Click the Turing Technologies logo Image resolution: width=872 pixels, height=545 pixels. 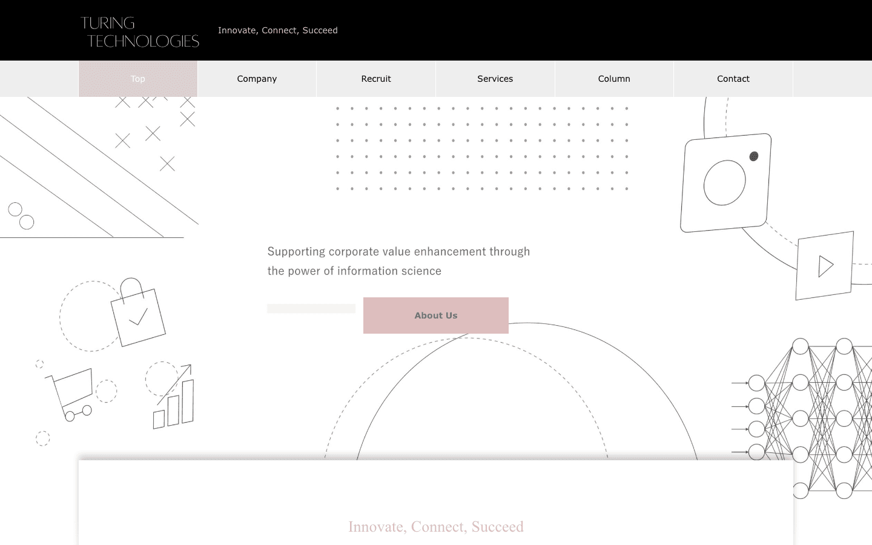140,32
